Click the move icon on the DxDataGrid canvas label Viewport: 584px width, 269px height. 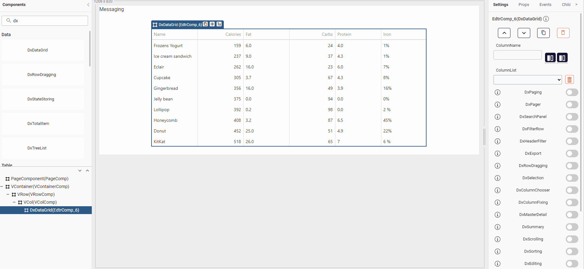(x=212, y=24)
